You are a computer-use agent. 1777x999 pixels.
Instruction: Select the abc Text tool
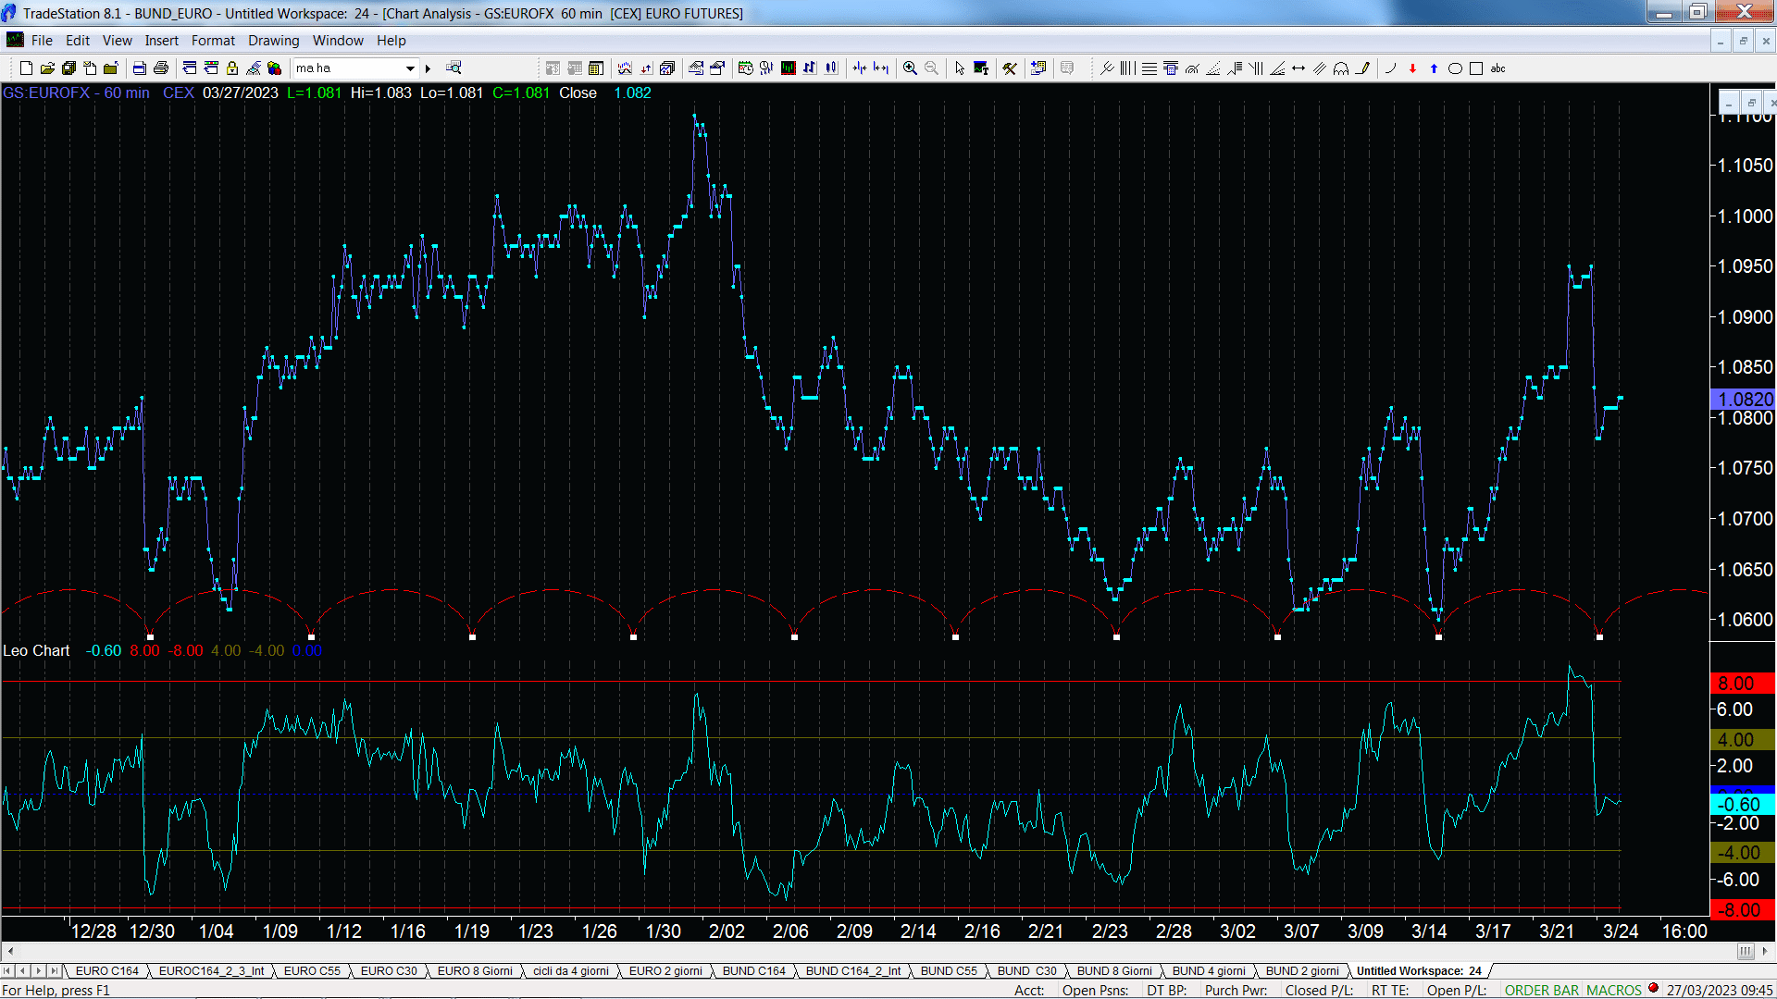pyautogui.click(x=1497, y=68)
